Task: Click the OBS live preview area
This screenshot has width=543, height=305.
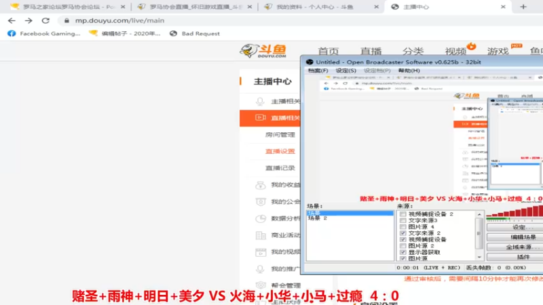Action: pyautogui.click(x=424, y=138)
